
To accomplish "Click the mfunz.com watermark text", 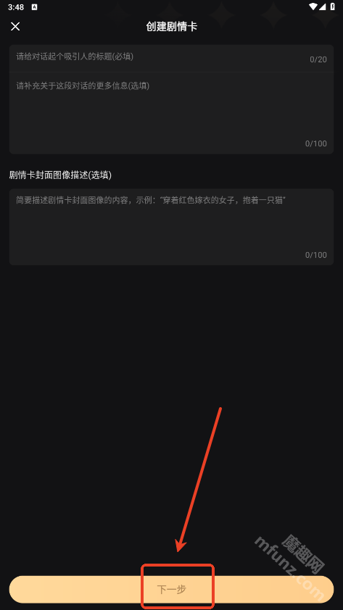I will pos(289,569).
